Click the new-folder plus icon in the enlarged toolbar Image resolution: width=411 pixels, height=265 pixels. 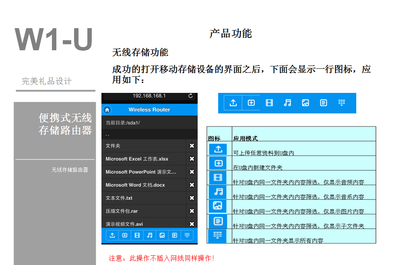tap(251, 103)
